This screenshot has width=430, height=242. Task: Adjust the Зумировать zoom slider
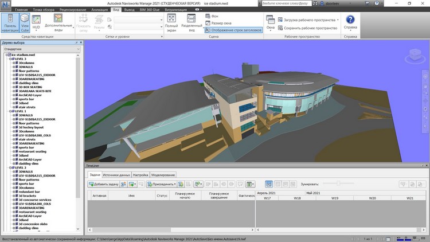coord(338,184)
